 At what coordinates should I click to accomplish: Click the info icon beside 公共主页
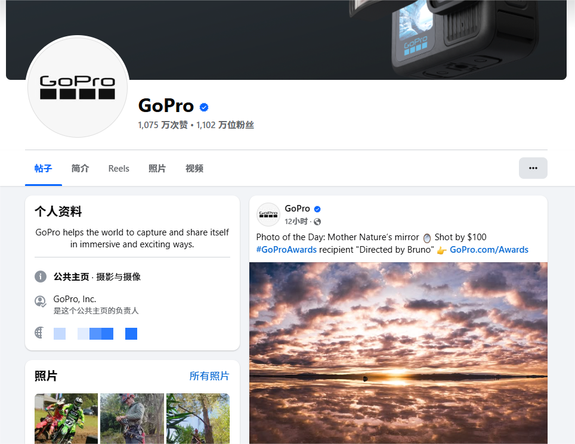(x=41, y=277)
